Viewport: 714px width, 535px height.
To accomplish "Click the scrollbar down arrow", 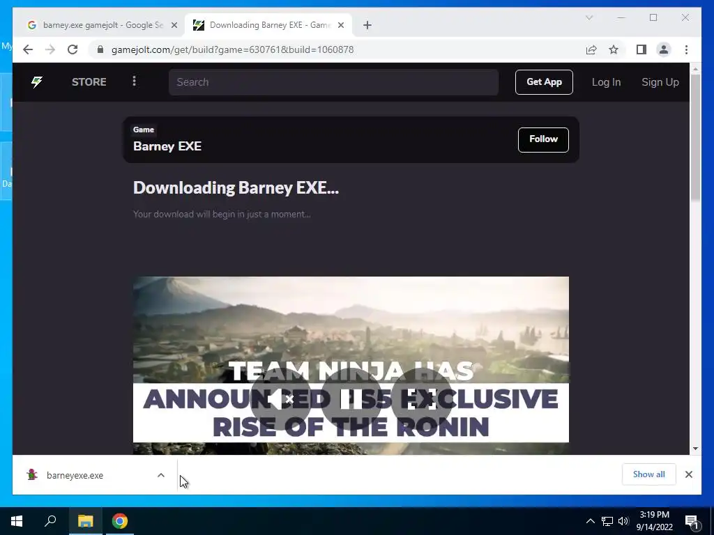I will [x=695, y=449].
